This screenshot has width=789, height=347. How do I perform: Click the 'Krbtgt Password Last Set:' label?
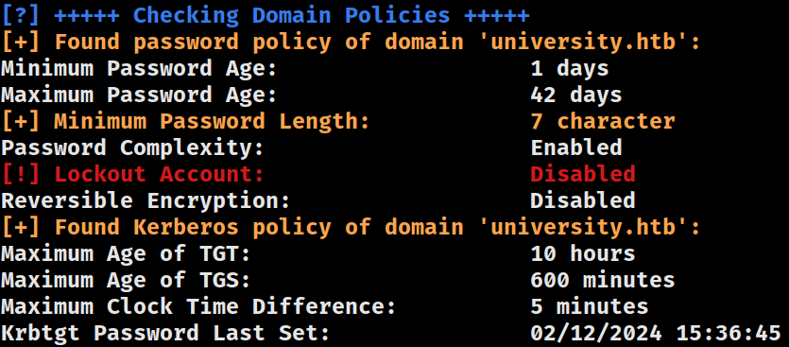166,333
